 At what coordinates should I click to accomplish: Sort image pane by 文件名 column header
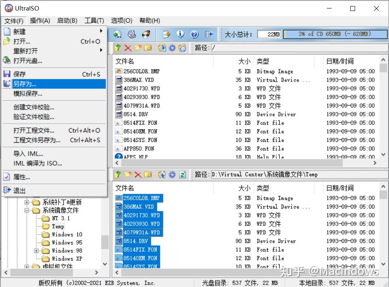(x=164, y=61)
